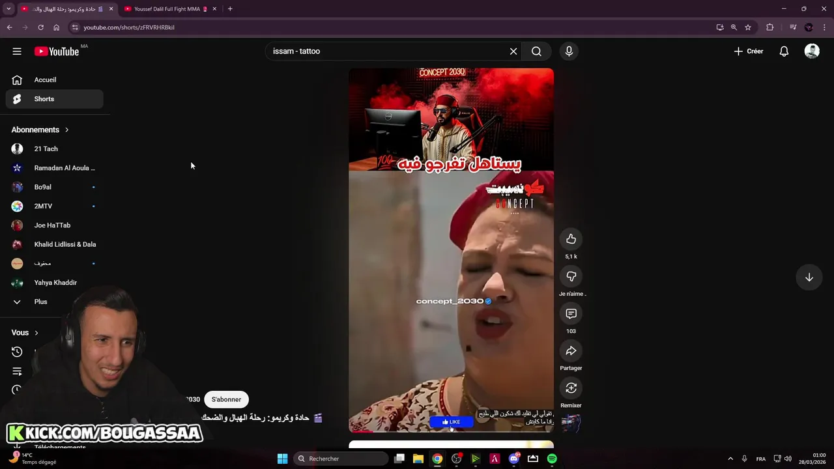Open the 2MTV subscription
Viewport: 834px width, 469px height.
point(55,206)
